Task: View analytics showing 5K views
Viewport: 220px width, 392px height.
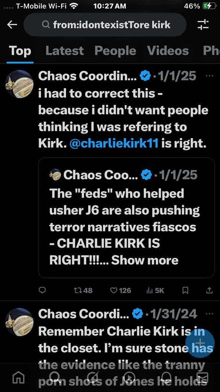Action: point(155,290)
